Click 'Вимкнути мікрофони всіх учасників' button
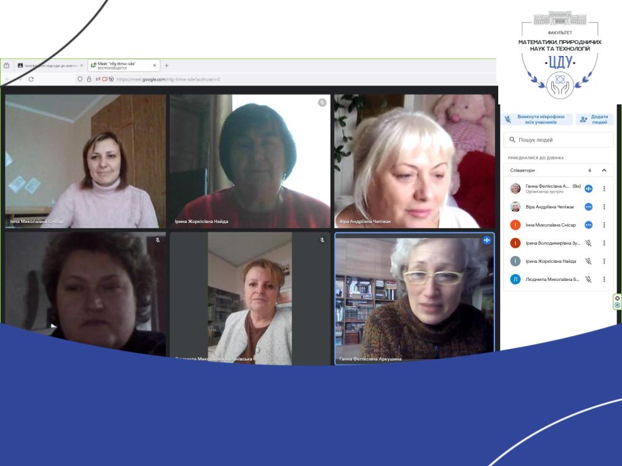Viewport: 622px width, 466px height. [x=534, y=119]
